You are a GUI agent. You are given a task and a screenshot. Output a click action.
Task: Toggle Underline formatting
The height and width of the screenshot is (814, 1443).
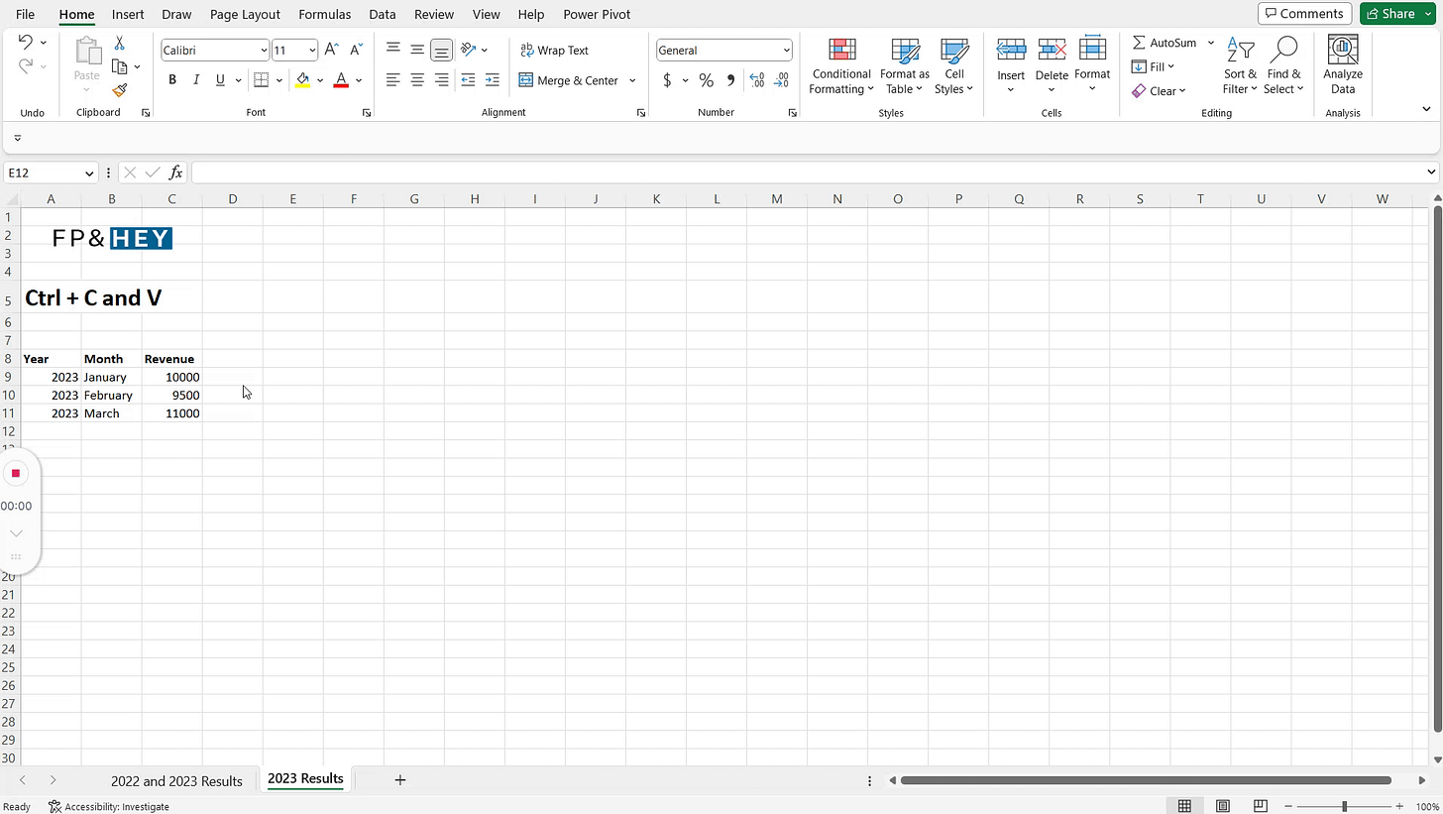220,80
